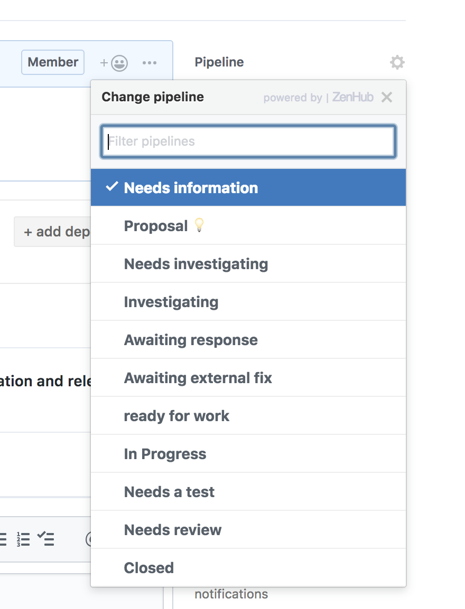
Task: Select the Awaiting external fix pipeline
Action: (x=248, y=378)
